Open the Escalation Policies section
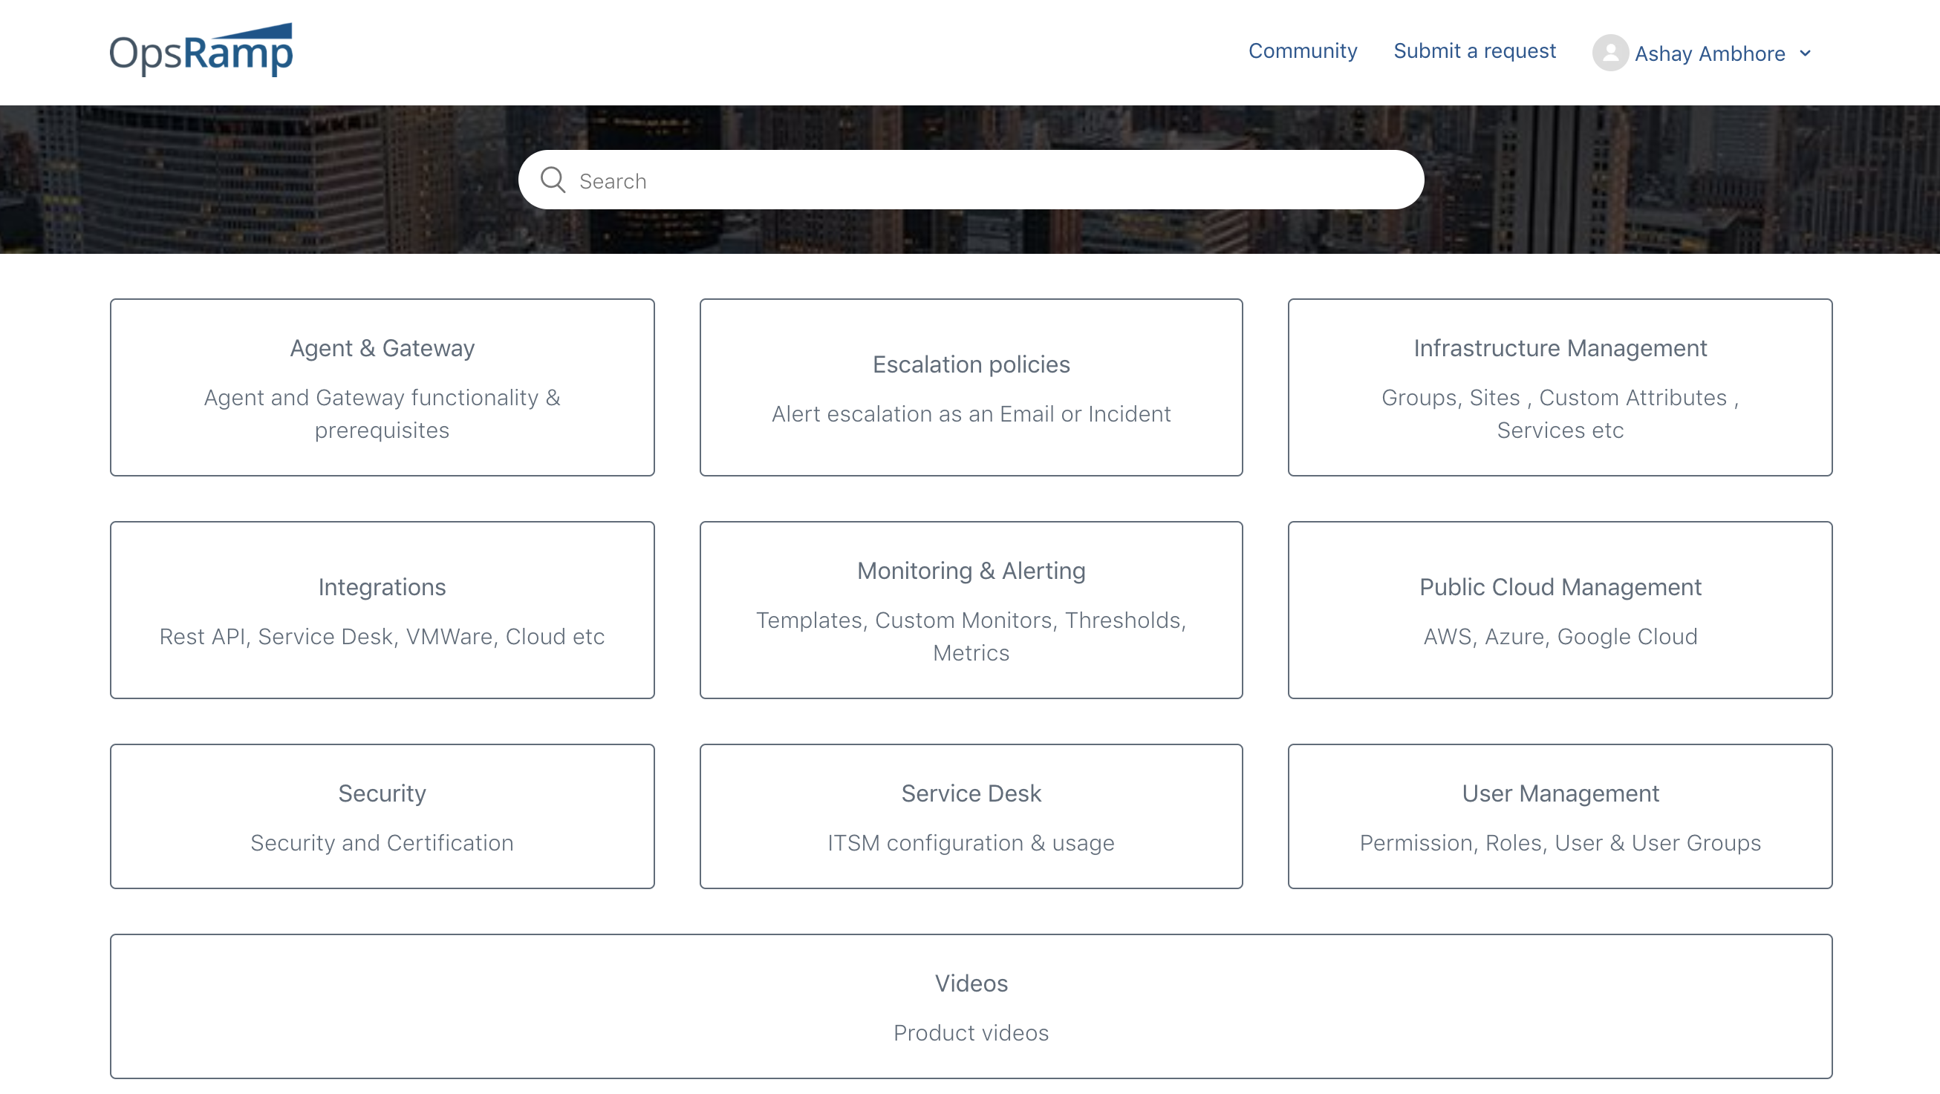 [x=970, y=387]
